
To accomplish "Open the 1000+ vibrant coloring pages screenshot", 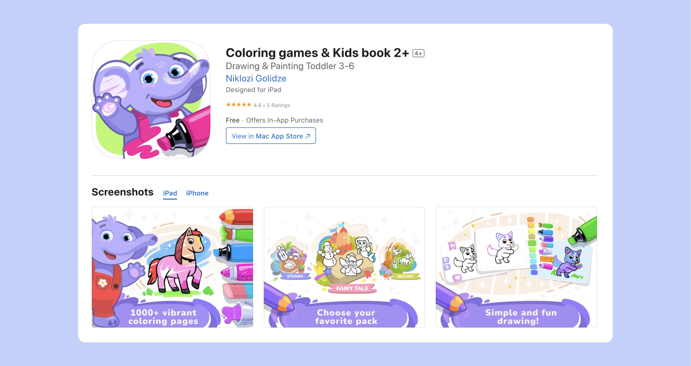I will [x=172, y=267].
